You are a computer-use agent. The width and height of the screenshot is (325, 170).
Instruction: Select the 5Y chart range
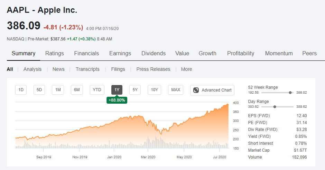click(135, 90)
